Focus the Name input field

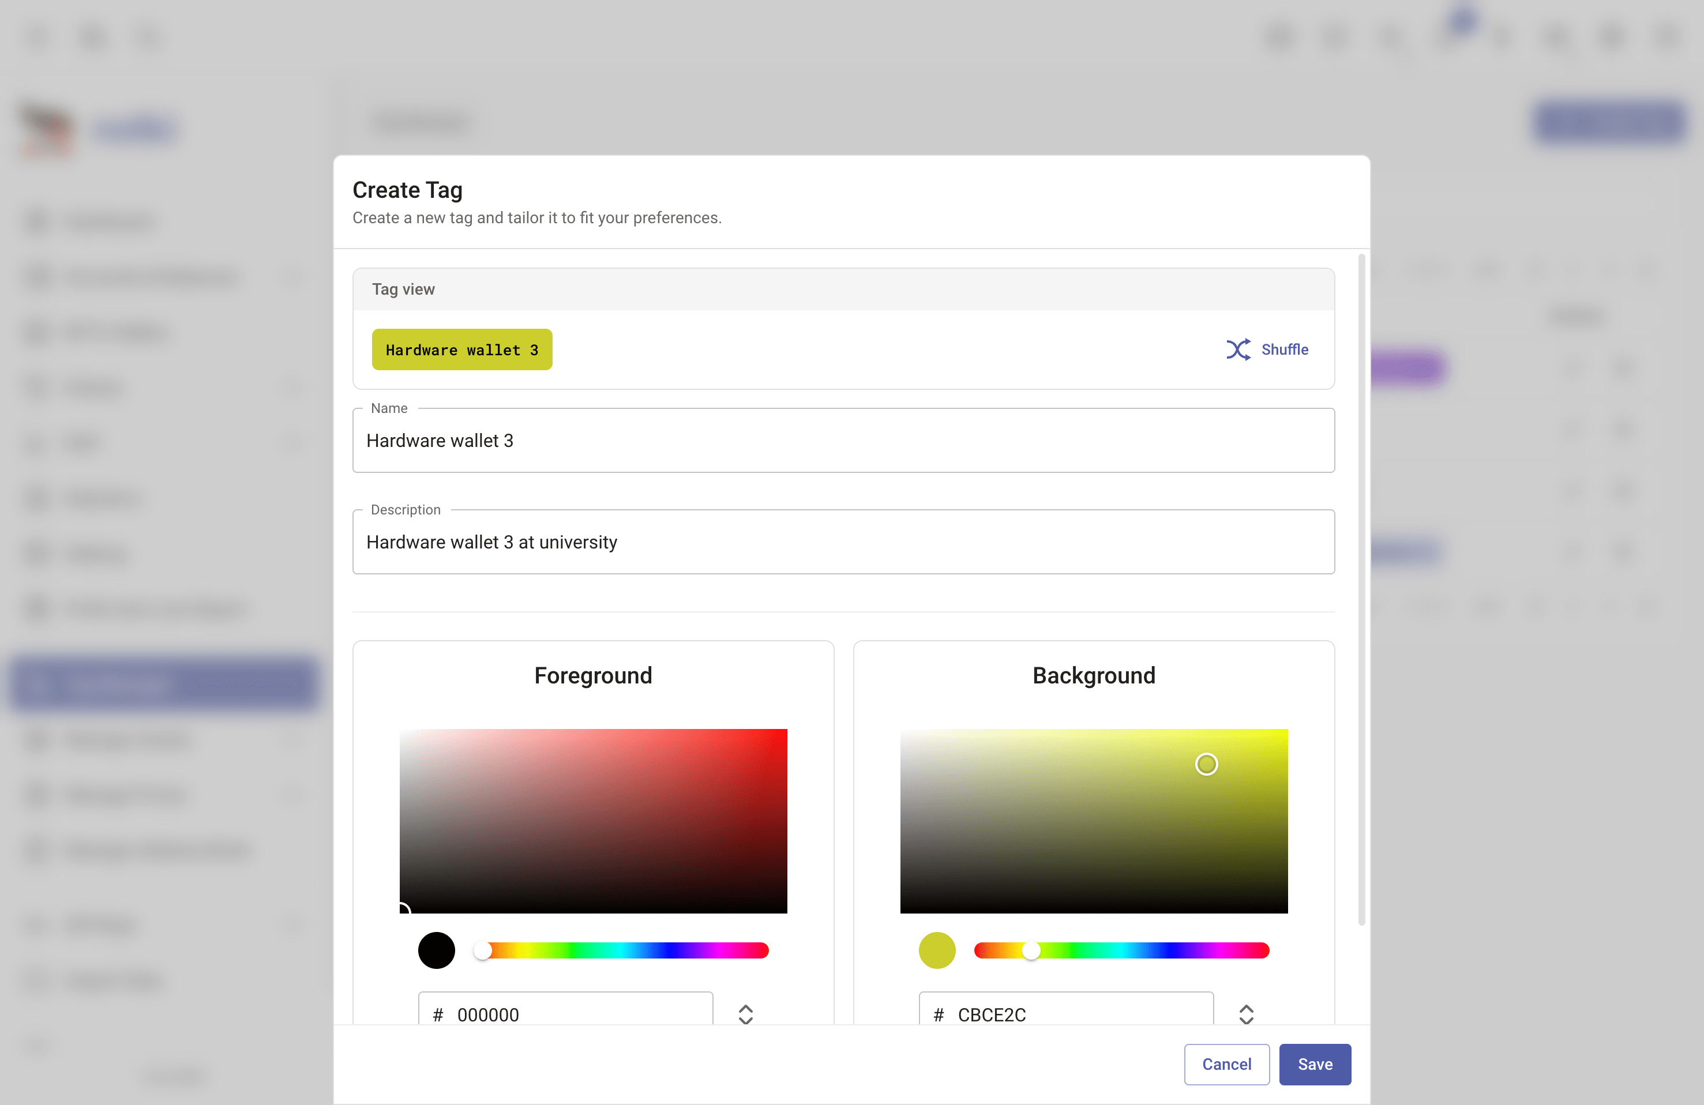(843, 440)
